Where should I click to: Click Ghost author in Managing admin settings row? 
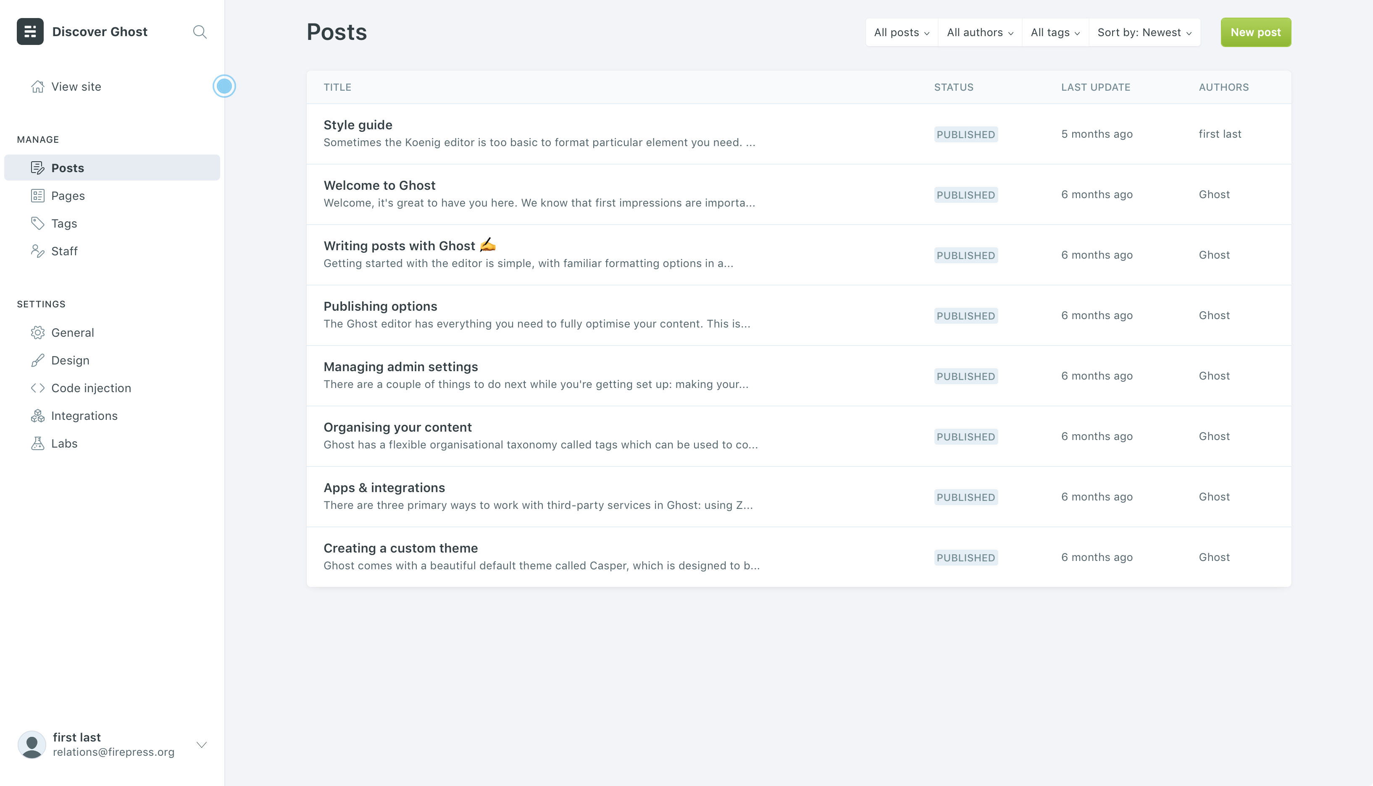coord(1214,376)
